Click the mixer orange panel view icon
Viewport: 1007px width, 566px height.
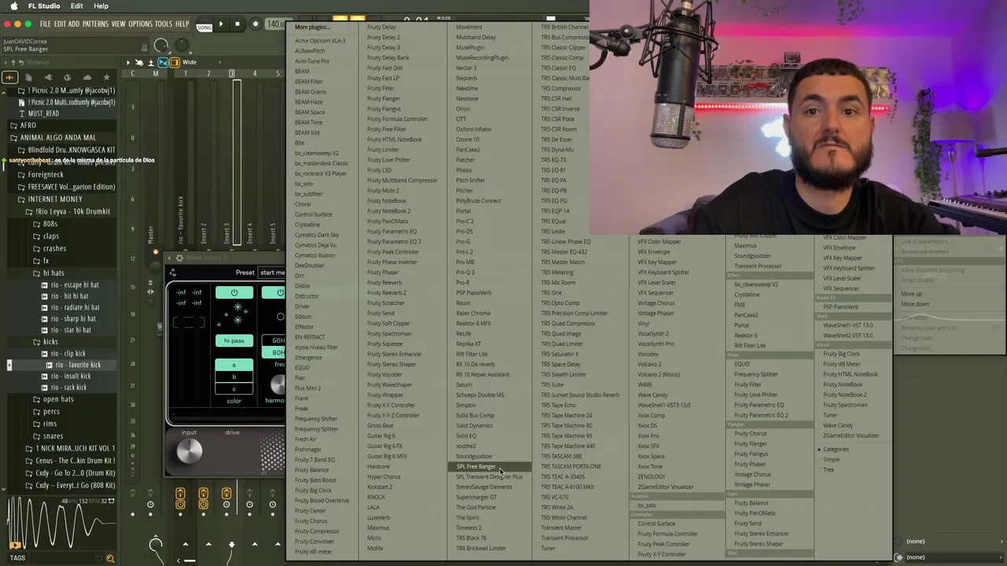click(x=175, y=62)
